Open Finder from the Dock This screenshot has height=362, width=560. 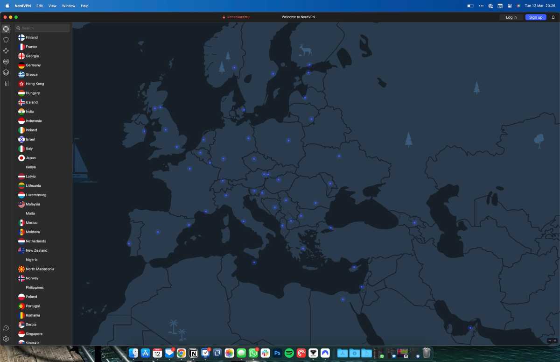coord(133,353)
